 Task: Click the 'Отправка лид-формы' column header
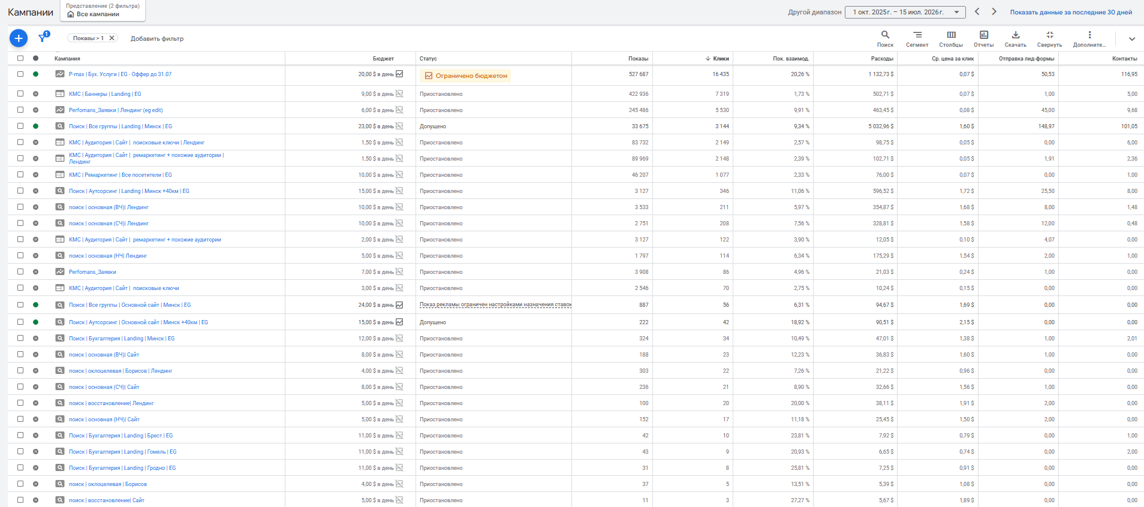(x=1026, y=59)
